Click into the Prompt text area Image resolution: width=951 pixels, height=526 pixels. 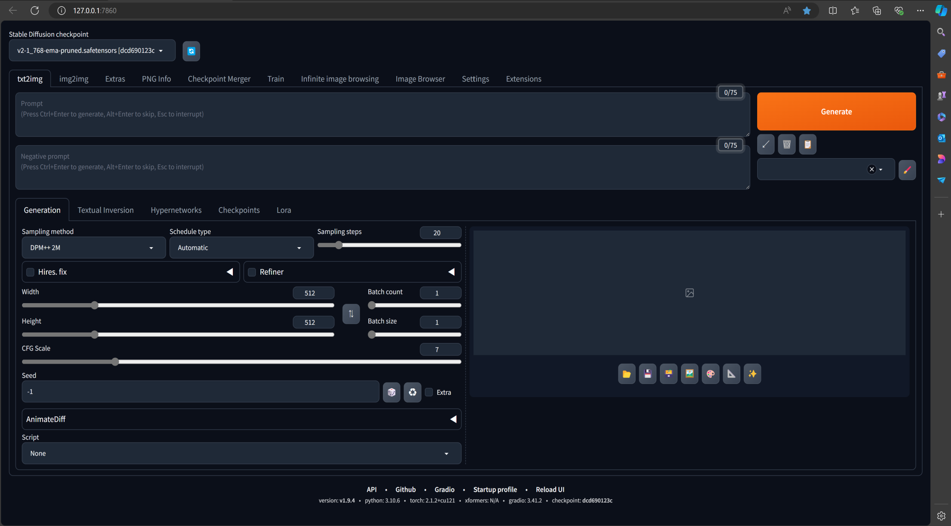(x=383, y=115)
